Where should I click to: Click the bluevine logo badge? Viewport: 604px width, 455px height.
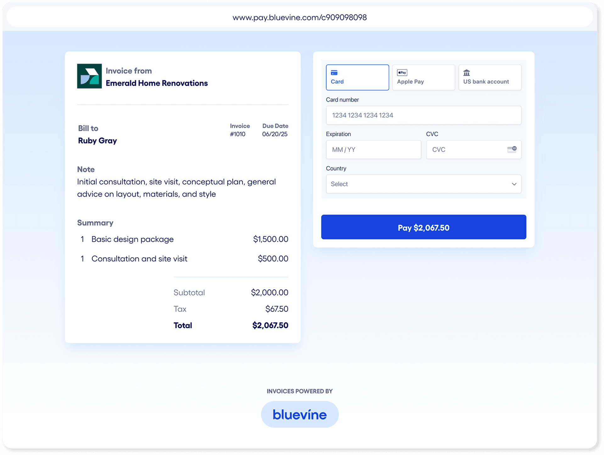pos(299,414)
